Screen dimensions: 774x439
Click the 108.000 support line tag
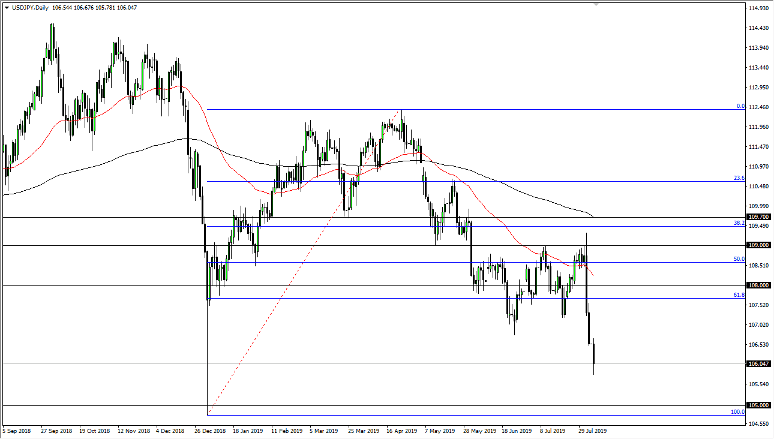click(x=758, y=285)
